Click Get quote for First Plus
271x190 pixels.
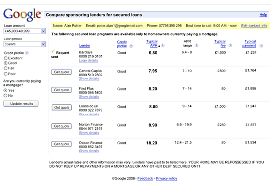(x=62, y=90)
